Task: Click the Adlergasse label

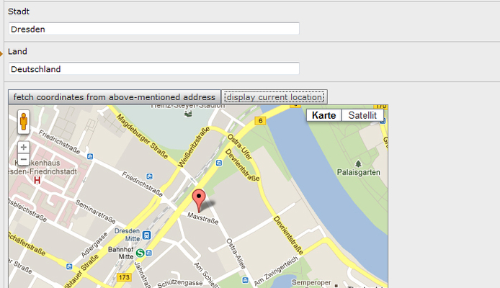Action: [94, 245]
